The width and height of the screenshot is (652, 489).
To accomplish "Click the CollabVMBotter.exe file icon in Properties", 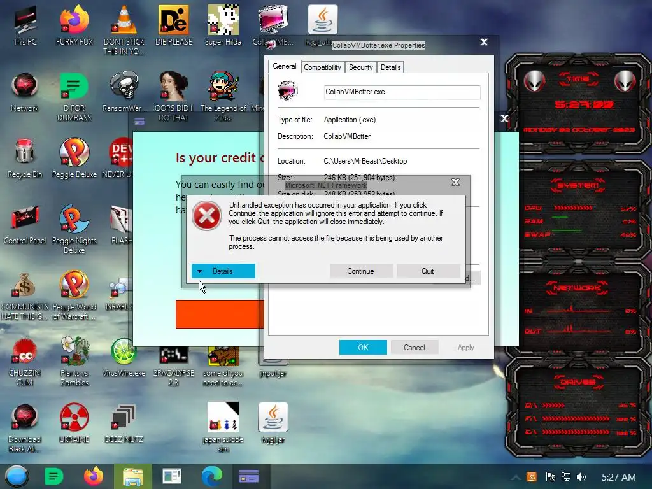I will click(x=287, y=91).
